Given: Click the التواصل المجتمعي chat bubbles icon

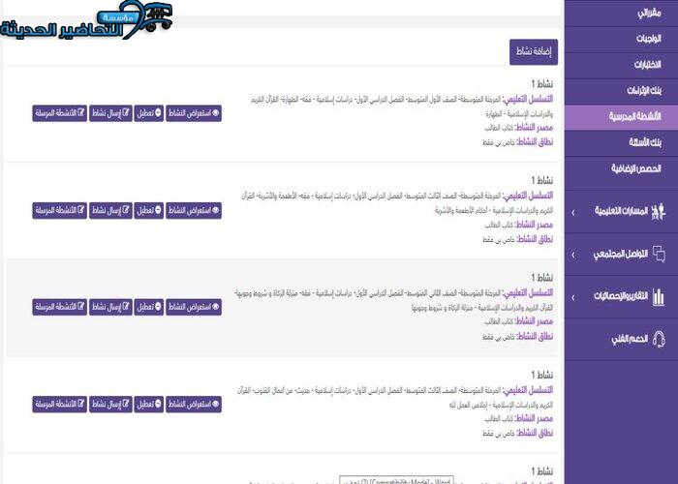Looking at the screenshot, I should [x=659, y=254].
